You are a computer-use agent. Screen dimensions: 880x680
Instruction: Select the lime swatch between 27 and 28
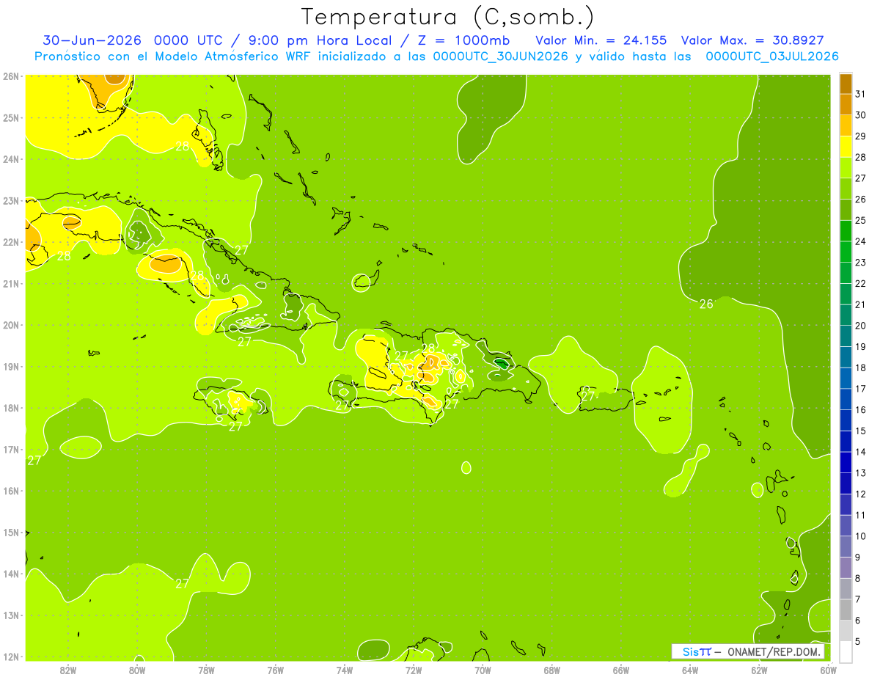tap(846, 168)
